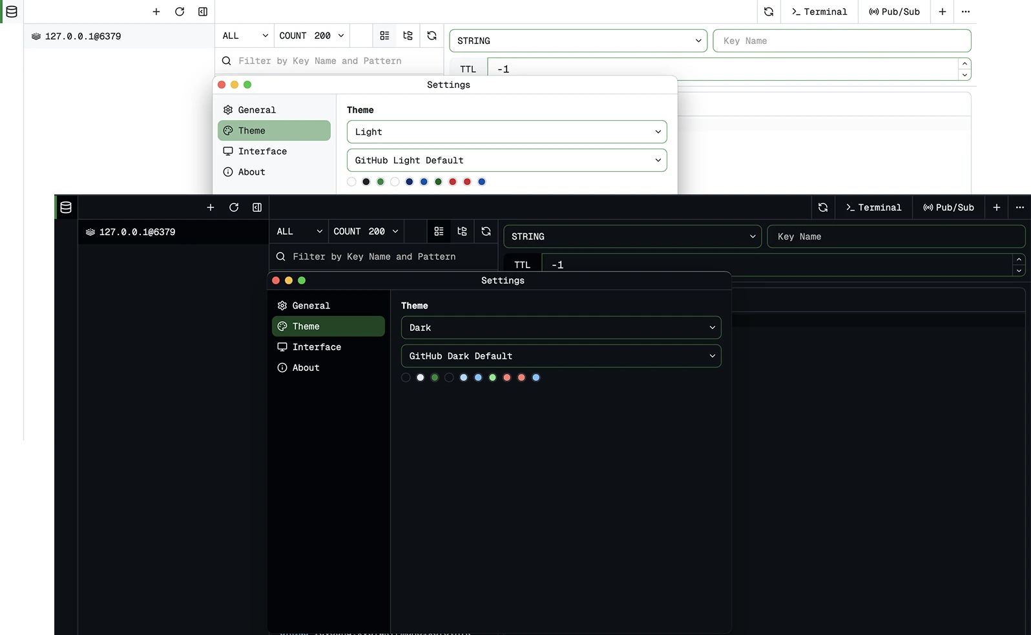
Task: Close the light Settings dialog
Action: click(x=222, y=85)
